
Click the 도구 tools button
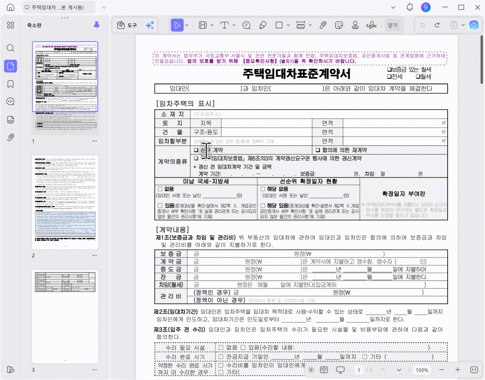click(x=127, y=25)
